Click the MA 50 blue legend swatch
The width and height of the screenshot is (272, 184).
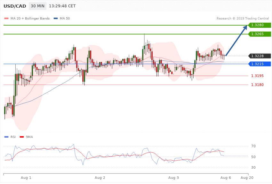click(56, 18)
